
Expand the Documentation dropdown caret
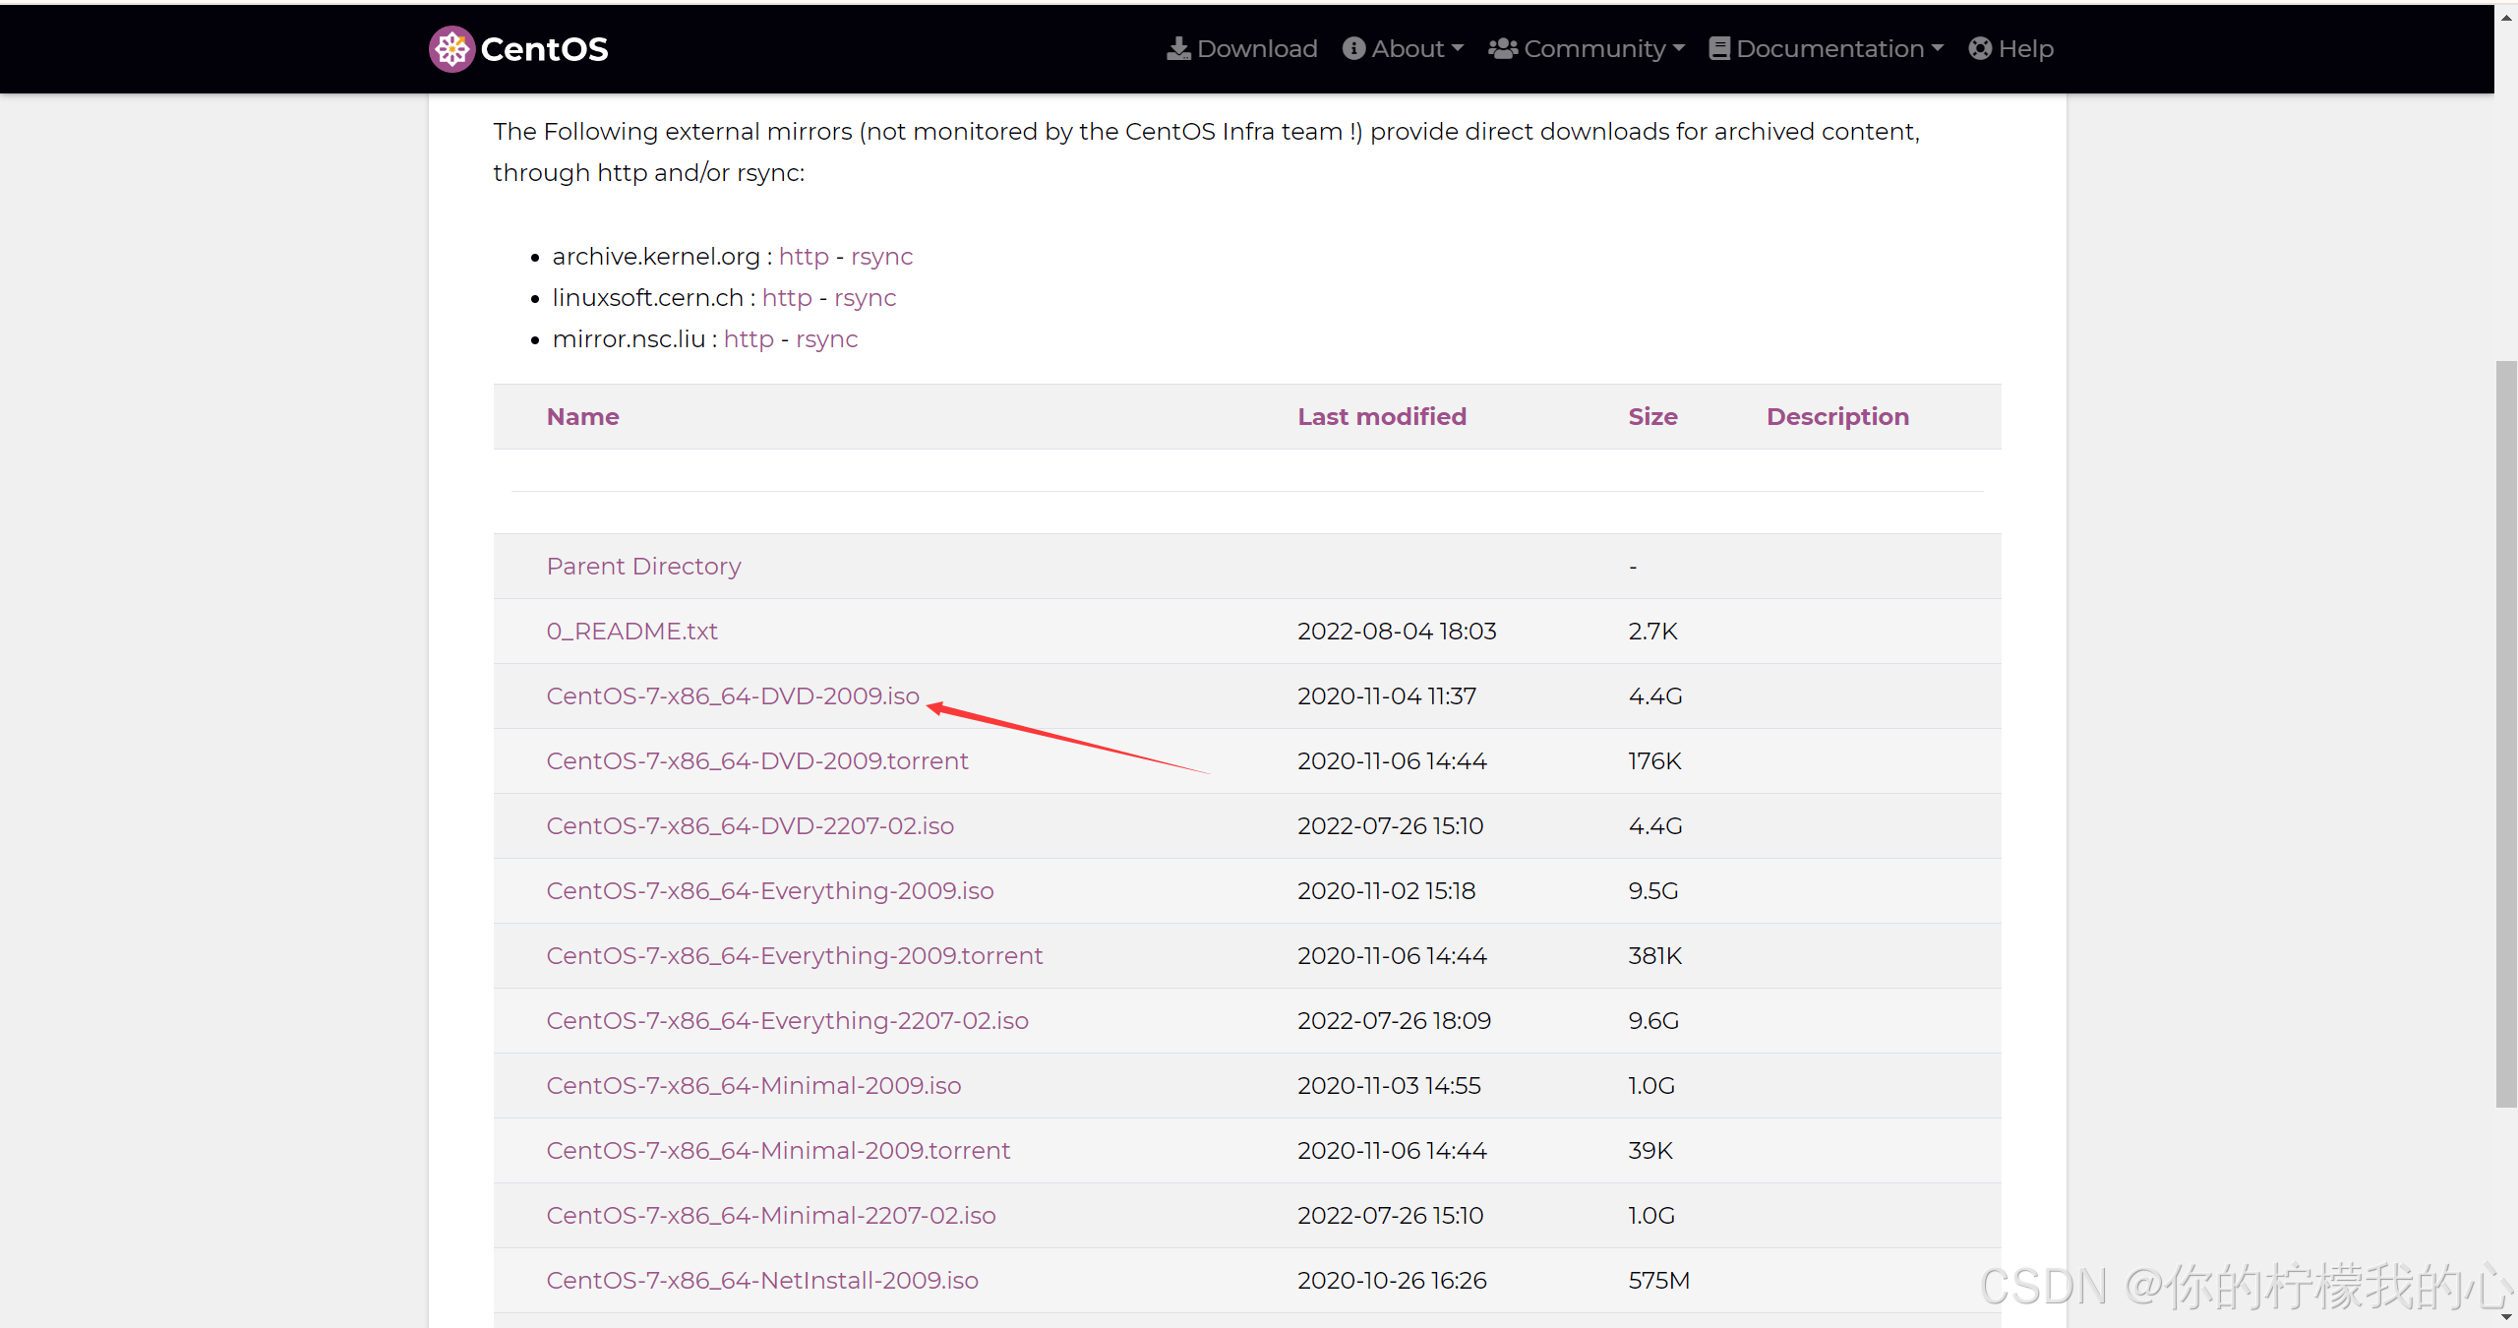pyautogui.click(x=1938, y=48)
